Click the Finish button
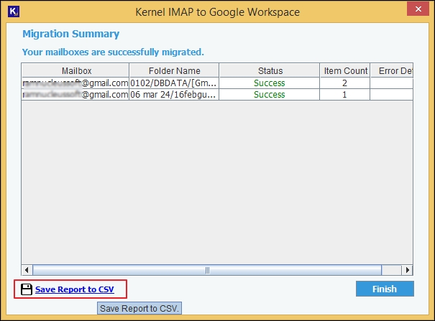Image resolution: width=435 pixels, height=321 pixels. click(x=385, y=289)
